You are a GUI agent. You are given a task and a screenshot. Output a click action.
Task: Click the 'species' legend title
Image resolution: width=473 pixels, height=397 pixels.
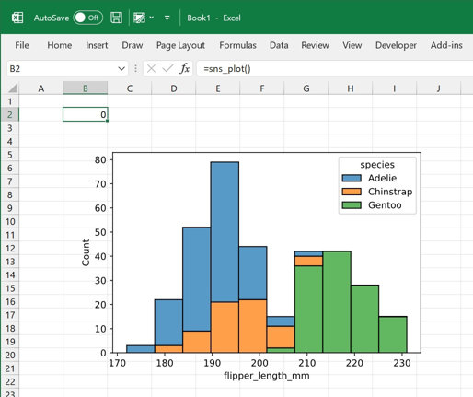coord(377,165)
